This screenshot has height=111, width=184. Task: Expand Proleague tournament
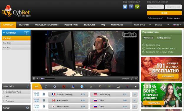[16, 101]
